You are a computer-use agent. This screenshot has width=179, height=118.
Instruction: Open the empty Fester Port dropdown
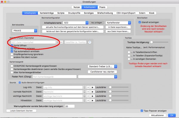(98, 77)
